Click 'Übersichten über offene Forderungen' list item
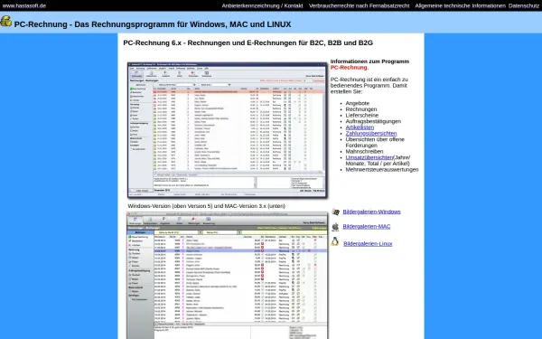 click(375, 142)
